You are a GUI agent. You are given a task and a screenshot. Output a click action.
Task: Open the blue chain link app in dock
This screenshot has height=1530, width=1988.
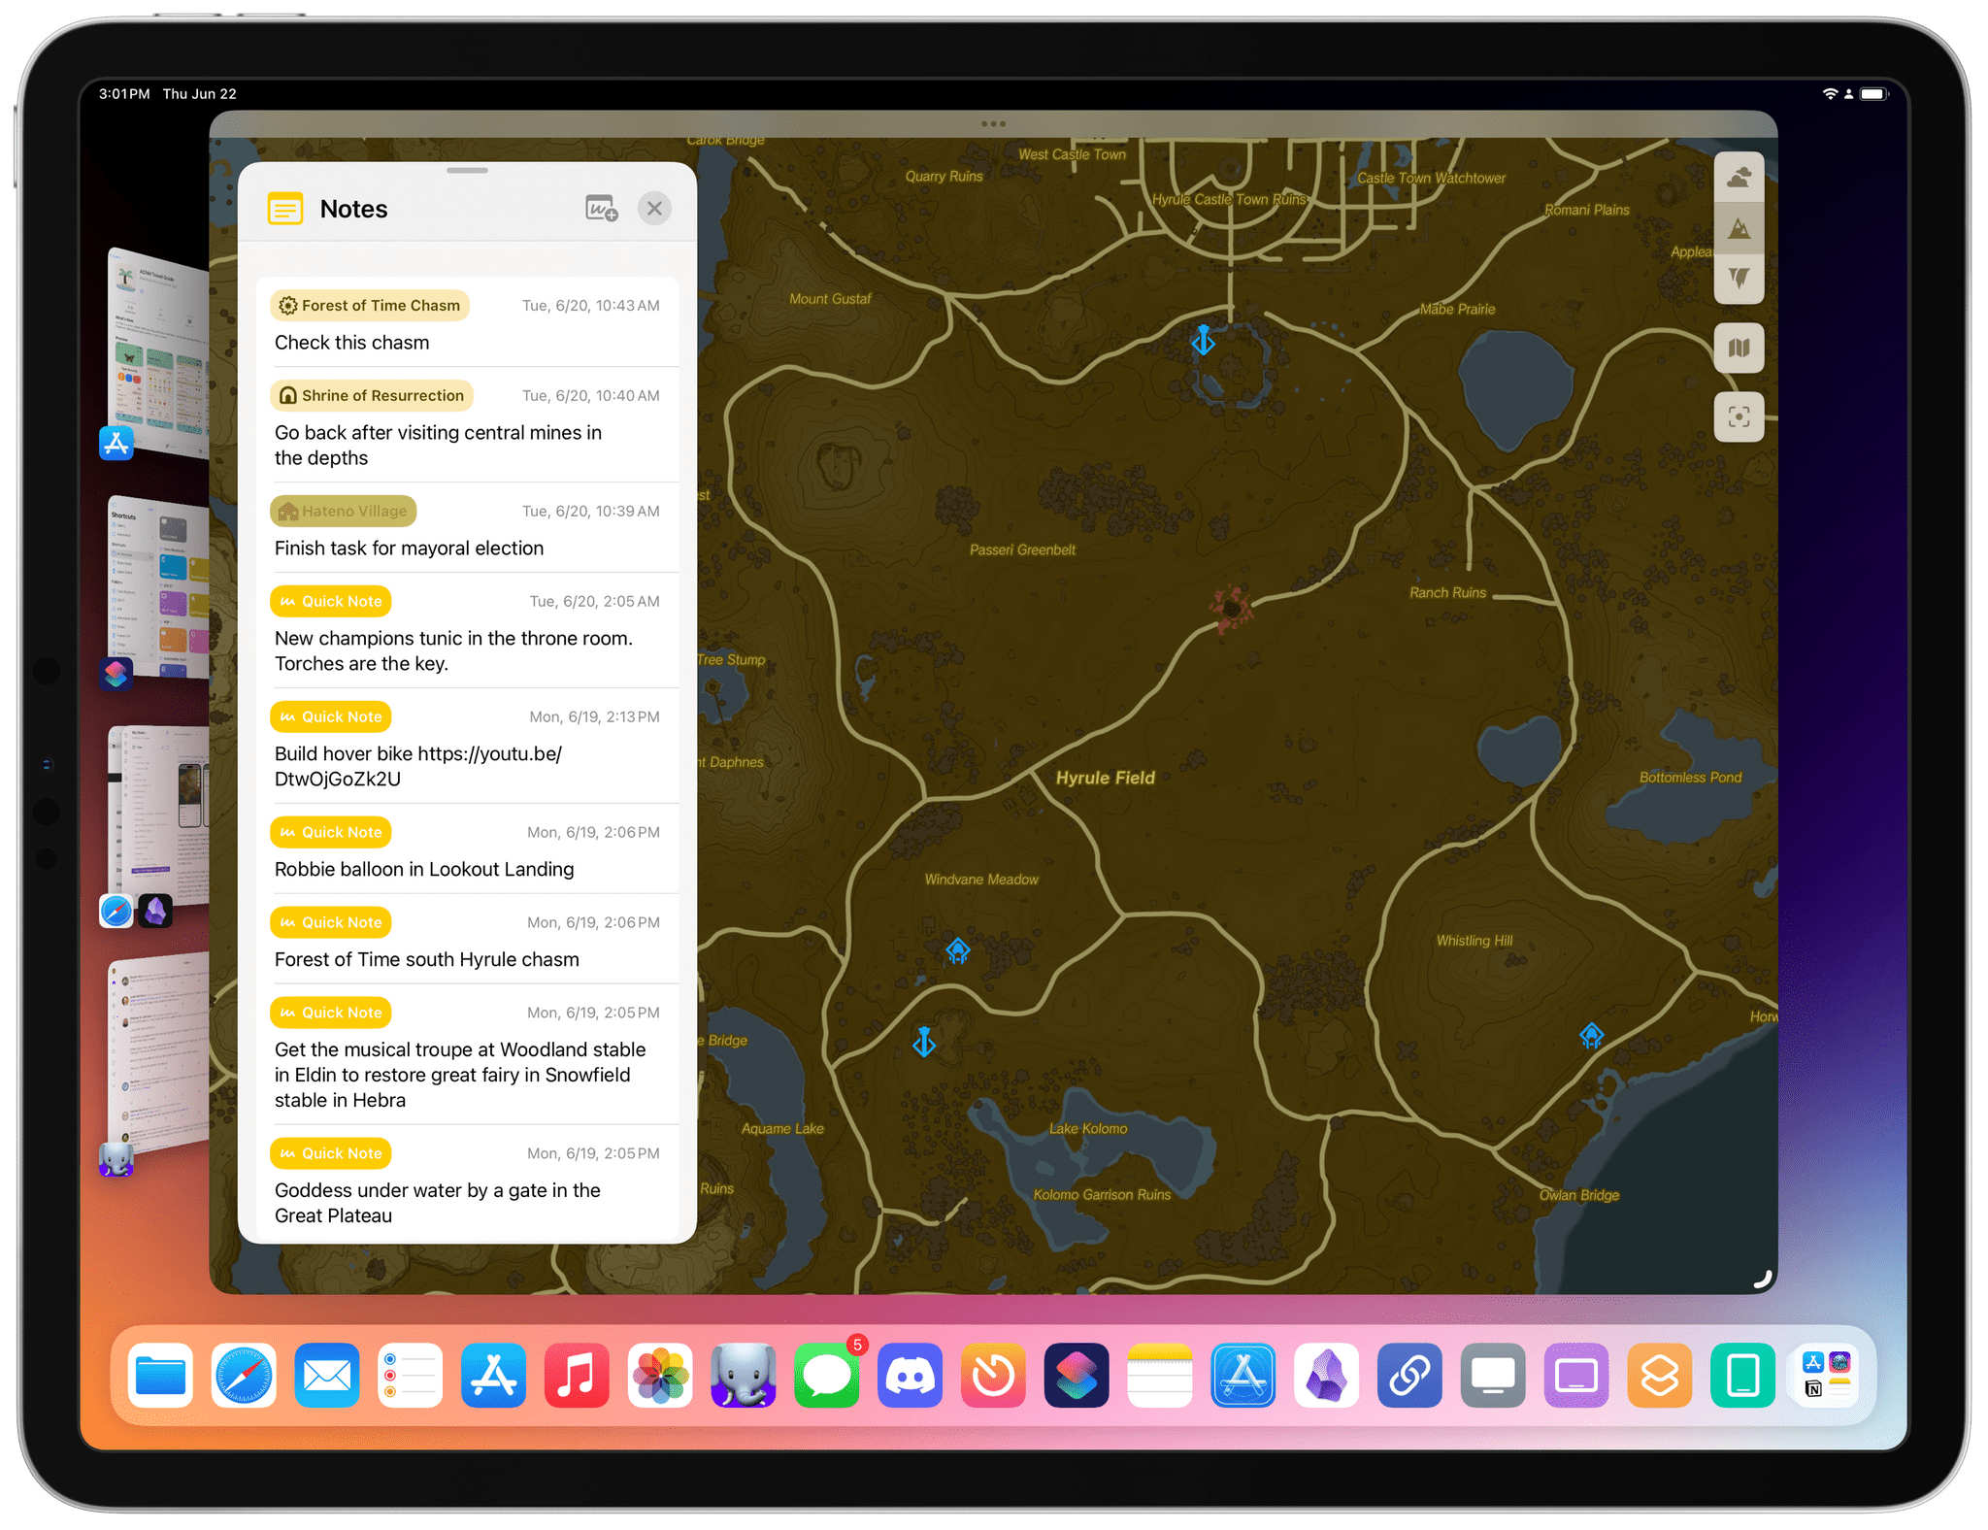click(1409, 1376)
